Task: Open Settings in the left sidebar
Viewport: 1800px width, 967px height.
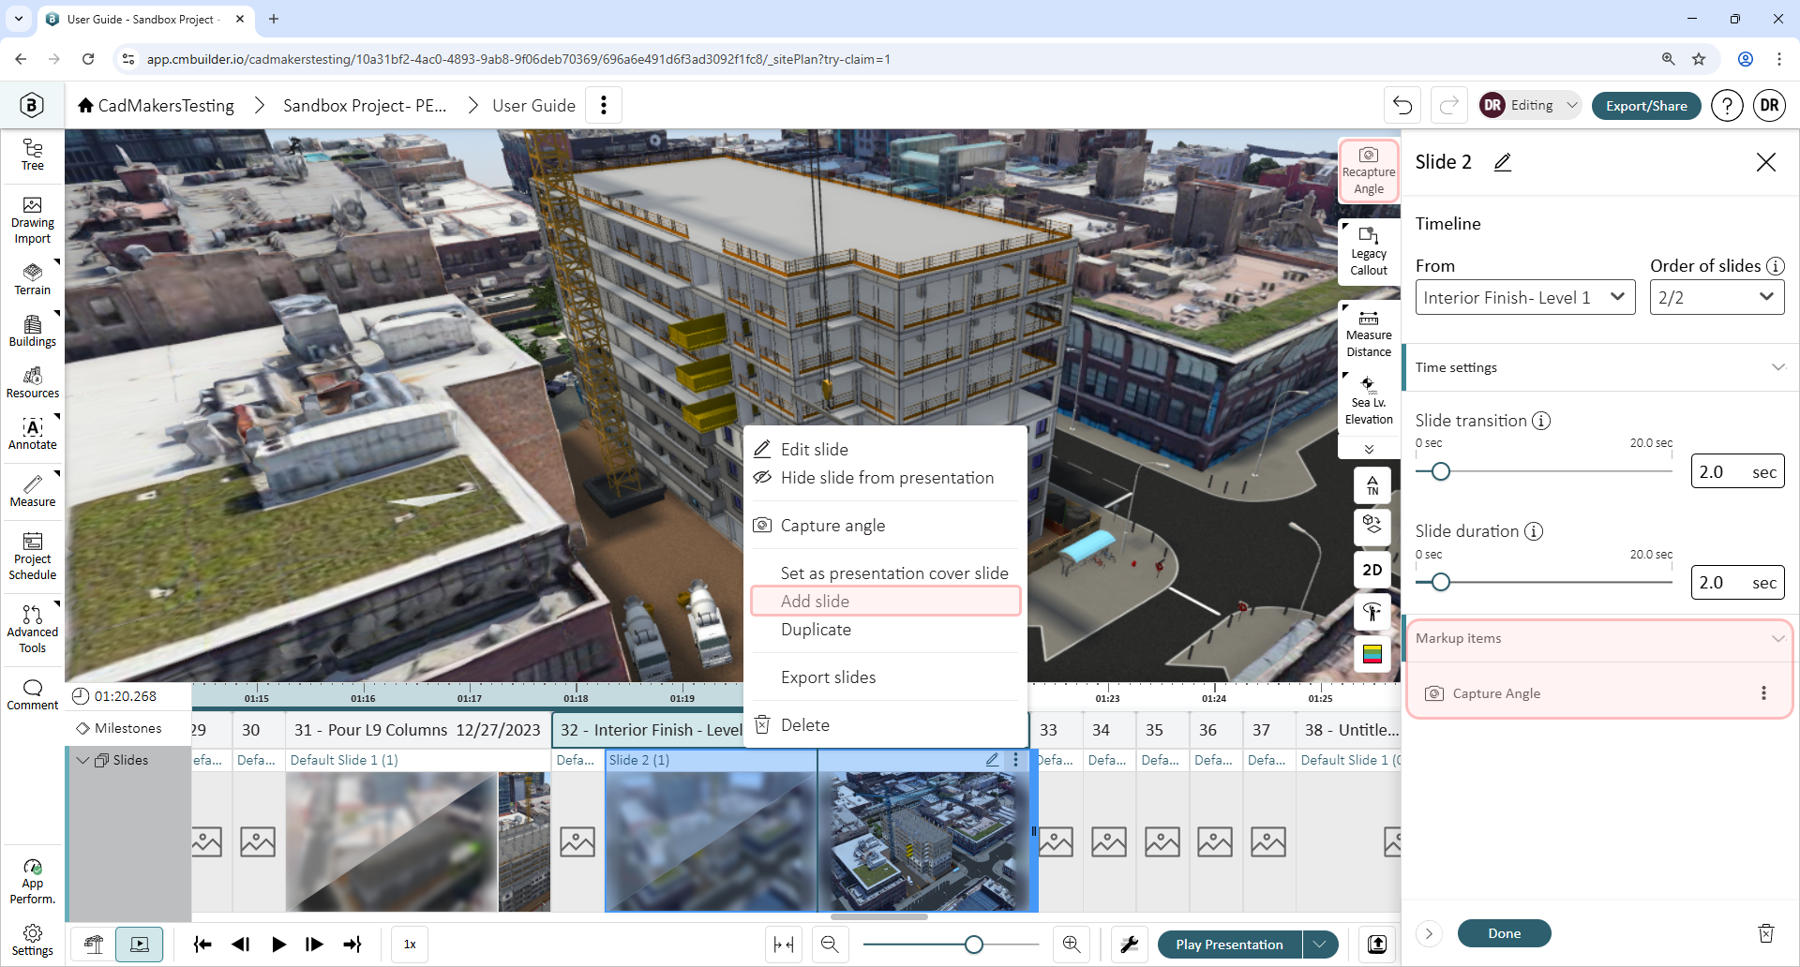Action: tap(33, 940)
